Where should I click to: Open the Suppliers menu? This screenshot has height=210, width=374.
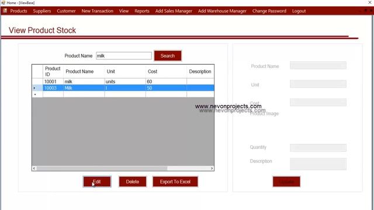pyautogui.click(x=42, y=11)
